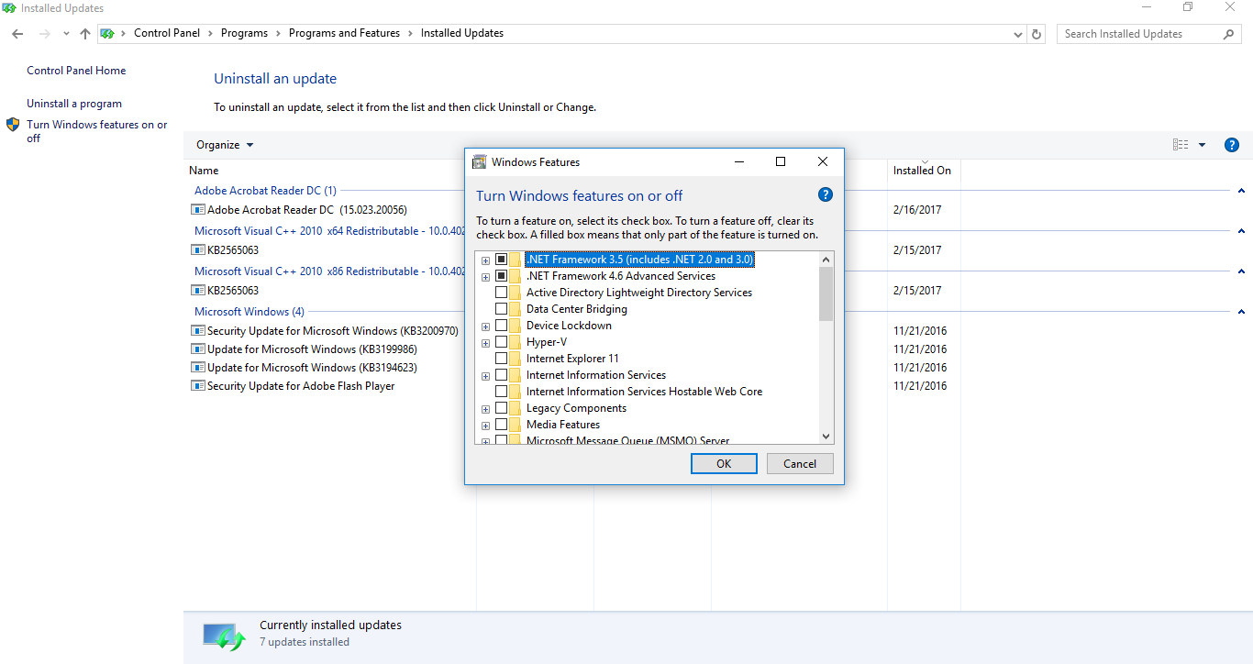Collapse the Microsoft Windows (4) group
The height and width of the screenshot is (664, 1253).
point(1241,312)
